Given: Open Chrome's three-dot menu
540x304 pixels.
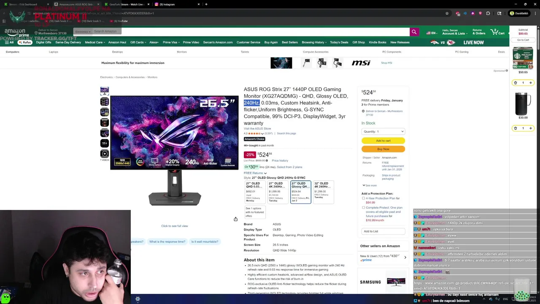Looking at the screenshot, I should (535, 13).
